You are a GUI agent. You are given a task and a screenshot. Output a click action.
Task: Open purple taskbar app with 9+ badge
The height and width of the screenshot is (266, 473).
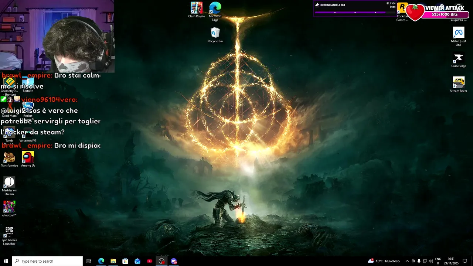coord(174,261)
